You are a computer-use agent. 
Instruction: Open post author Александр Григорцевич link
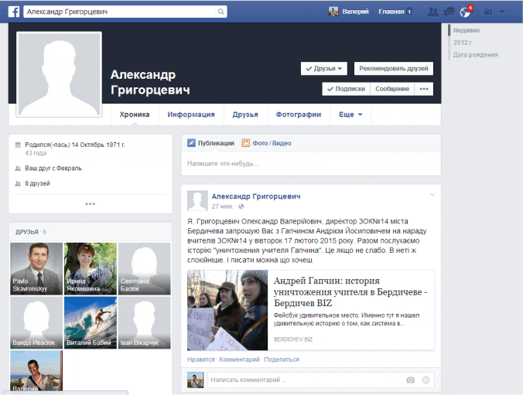(x=256, y=196)
